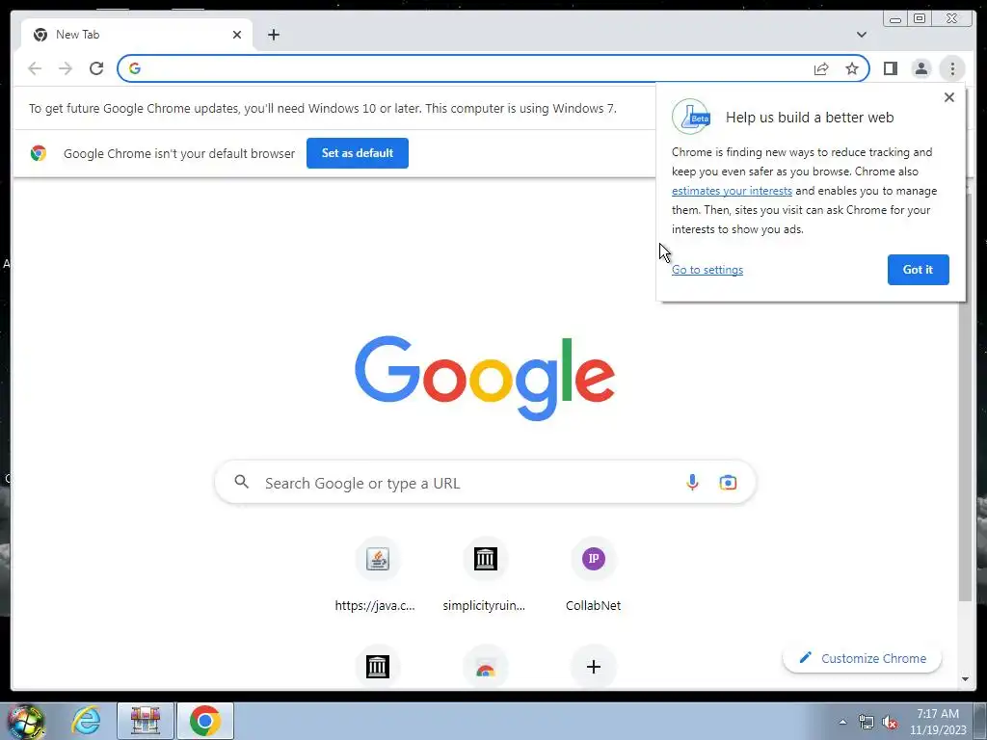The image size is (987, 740).
Task: Click the muted volume tray icon
Action: click(x=890, y=722)
